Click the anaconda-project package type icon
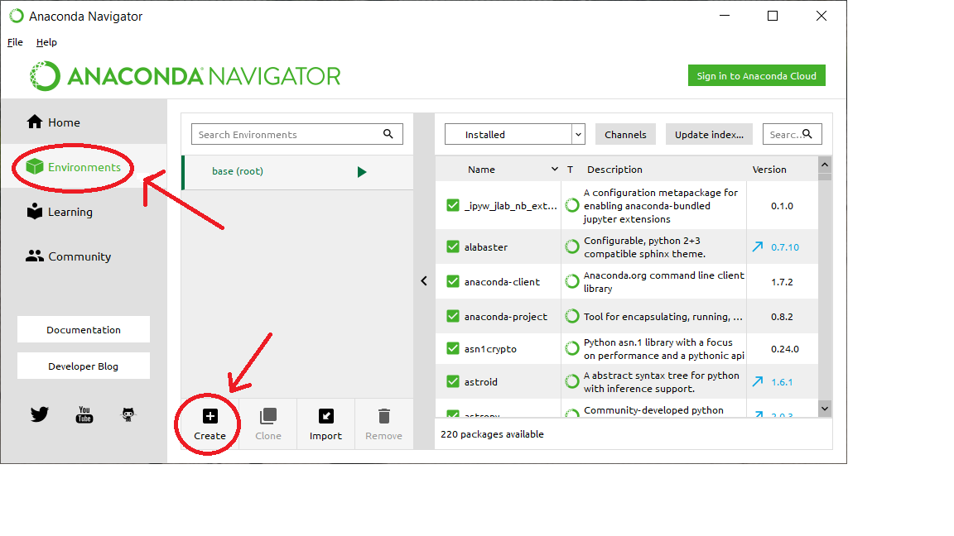The height and width of the screenshot is (536, 954). [572, 316]
